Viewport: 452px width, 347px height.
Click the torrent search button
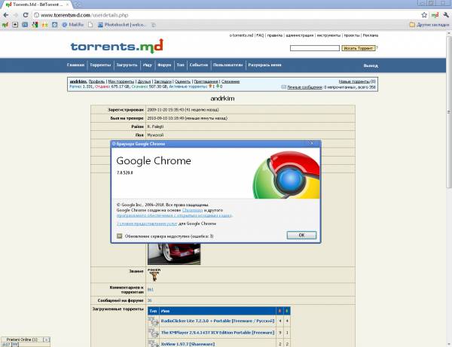(x=359, y=48)
